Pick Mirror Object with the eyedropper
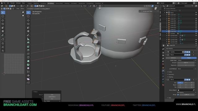Viewport: 198px width, 111px height. tap(194, 90)
